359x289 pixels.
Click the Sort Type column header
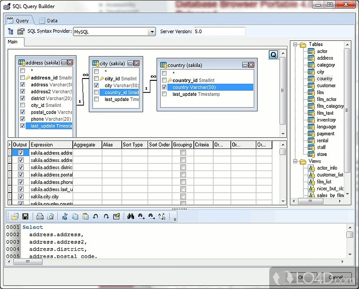click(133, 145)
